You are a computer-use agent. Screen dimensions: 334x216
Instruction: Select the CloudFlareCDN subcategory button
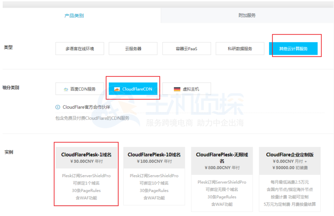[133, 89]
